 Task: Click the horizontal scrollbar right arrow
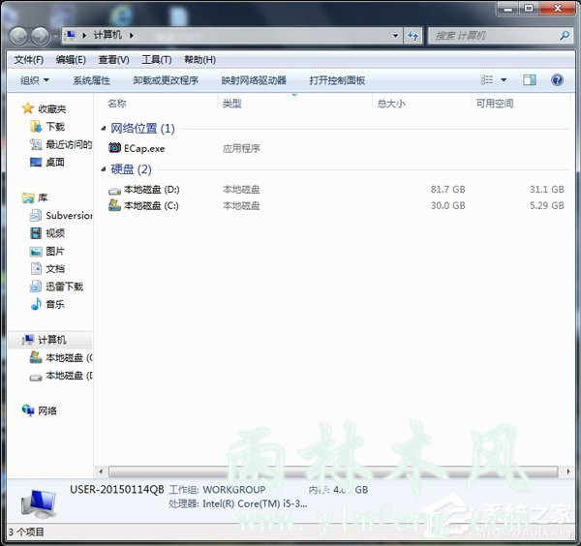pos(568,471)
